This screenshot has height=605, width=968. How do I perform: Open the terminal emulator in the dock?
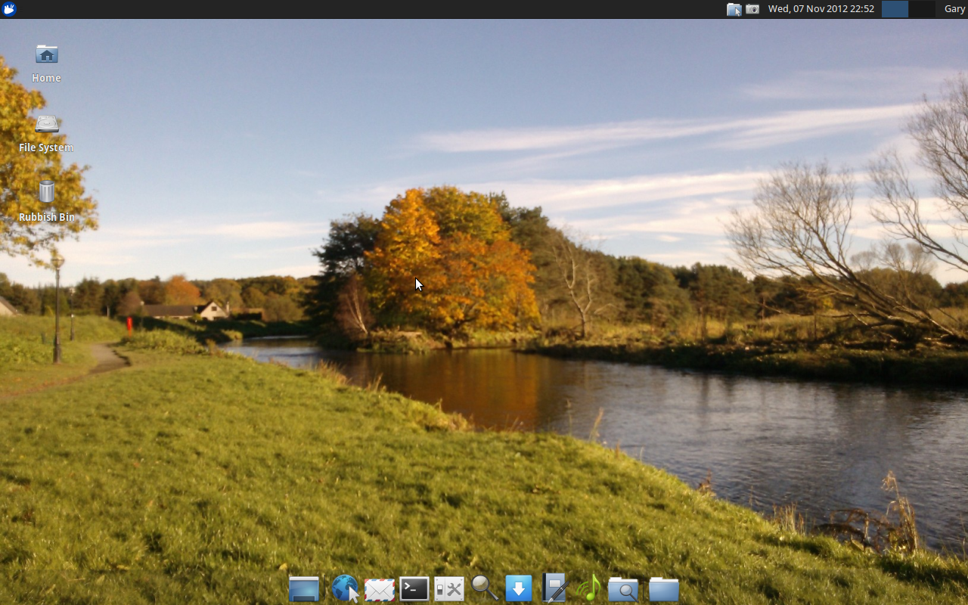414,589
